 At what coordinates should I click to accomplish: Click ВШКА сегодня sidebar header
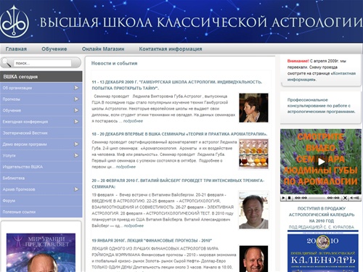[x=41, y=77]
